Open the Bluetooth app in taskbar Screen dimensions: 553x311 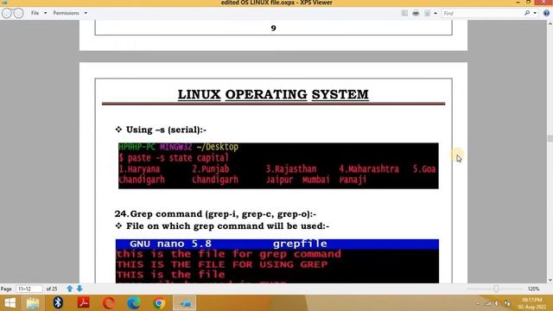point(58,303)
